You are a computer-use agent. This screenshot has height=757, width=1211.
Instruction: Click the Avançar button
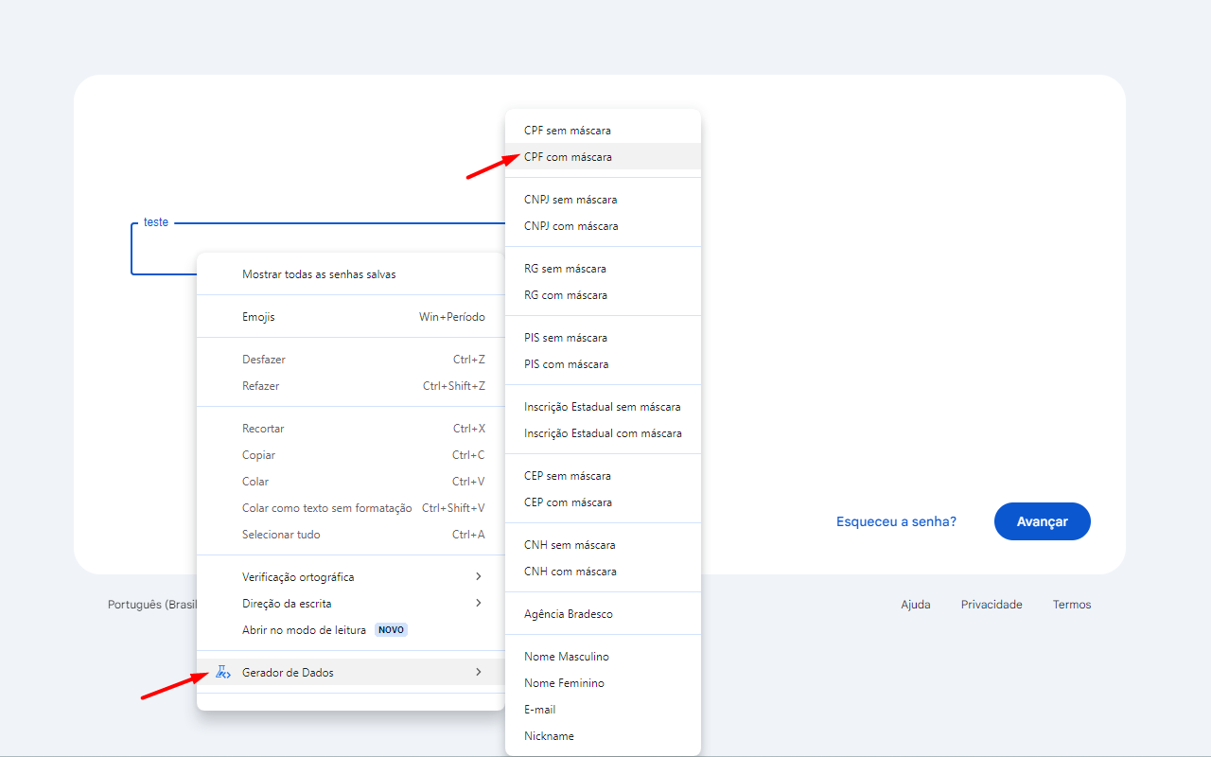point(1043,521)
